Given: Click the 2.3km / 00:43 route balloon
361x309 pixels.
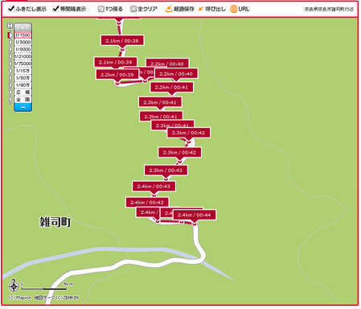Looking at the screenshot, I should 166,171.
